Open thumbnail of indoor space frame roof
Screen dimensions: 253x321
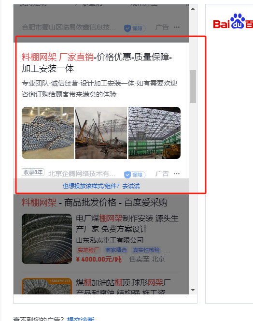coord(155,133)
